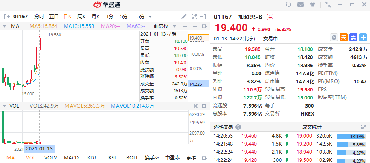Click MAVOL10:214.8万 legend label
Screen dimensions: 370x163
tap(133, 106)
